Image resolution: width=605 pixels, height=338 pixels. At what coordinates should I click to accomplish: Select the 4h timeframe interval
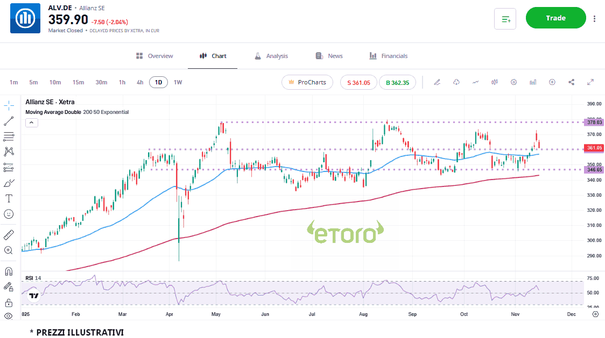[140, 82]
